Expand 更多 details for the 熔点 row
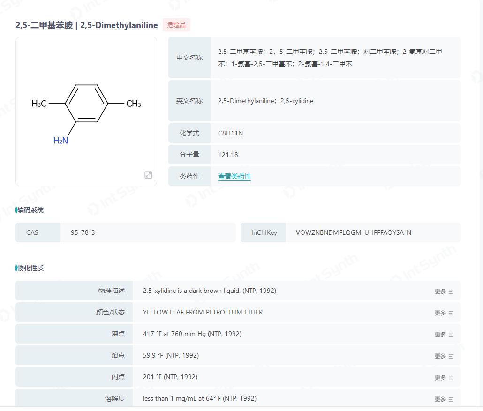This screenshot has width=483, height=411. [440, 356]
